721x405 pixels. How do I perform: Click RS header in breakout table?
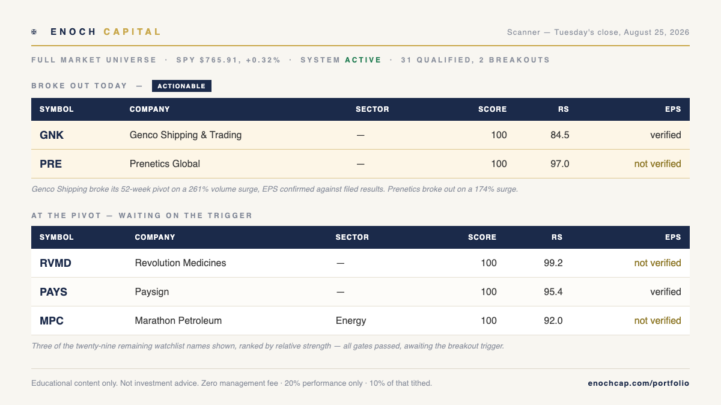(x=563, y=109)
